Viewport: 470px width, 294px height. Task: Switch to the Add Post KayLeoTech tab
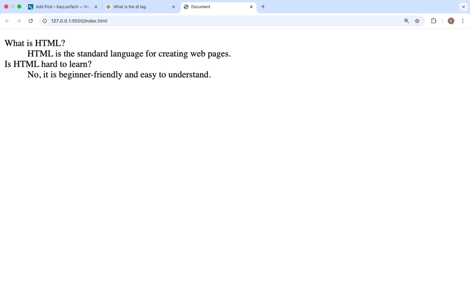point(62,7)
